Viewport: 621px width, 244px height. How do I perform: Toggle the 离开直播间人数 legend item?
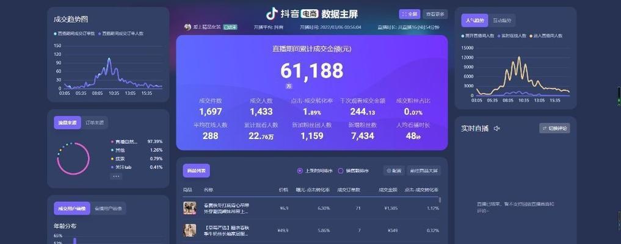pos(478,35)
